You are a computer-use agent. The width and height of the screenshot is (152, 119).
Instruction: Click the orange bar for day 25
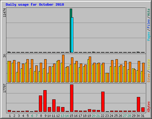[117, 71]
